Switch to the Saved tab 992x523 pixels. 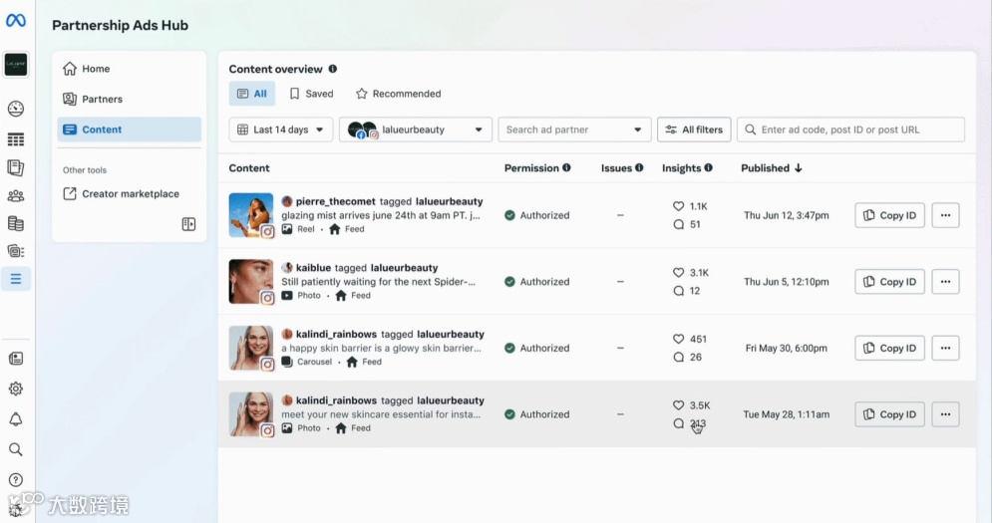[311, 94]
